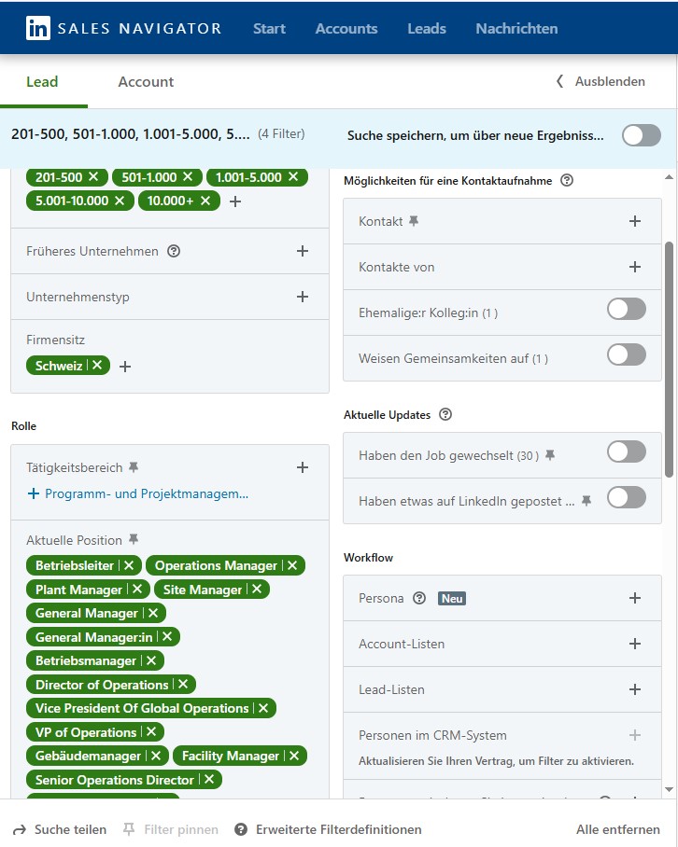Open the Accounts navigation item
This screenshot has height=847, width=678.
tap(346, 28)
